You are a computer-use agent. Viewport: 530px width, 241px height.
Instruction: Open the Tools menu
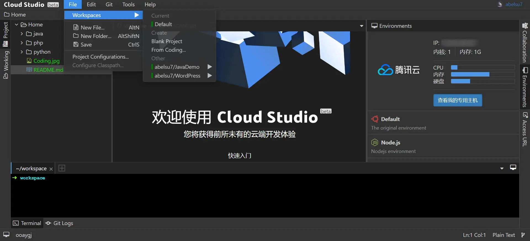[128, 4]
